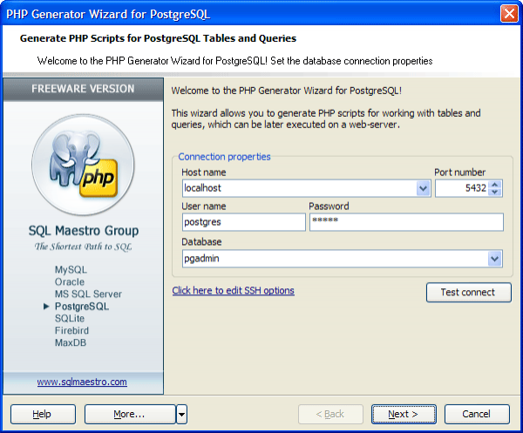Click the More... button
523x433 pixels.
pyautogui.click(x=128, y=414)
